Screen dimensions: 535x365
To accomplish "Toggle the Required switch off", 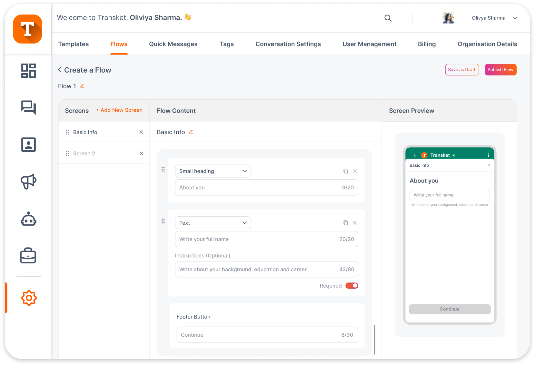I will click(x=352, y=286).
